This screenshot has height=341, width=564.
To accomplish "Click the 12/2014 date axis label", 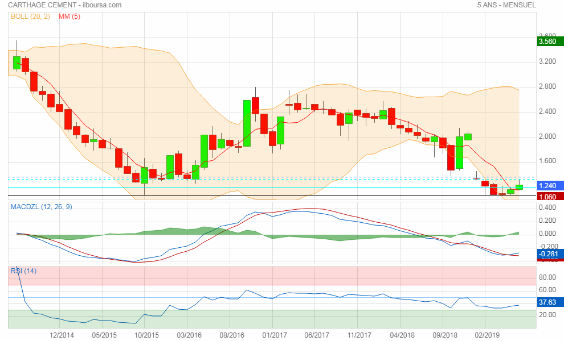I will tap(62, 335).
